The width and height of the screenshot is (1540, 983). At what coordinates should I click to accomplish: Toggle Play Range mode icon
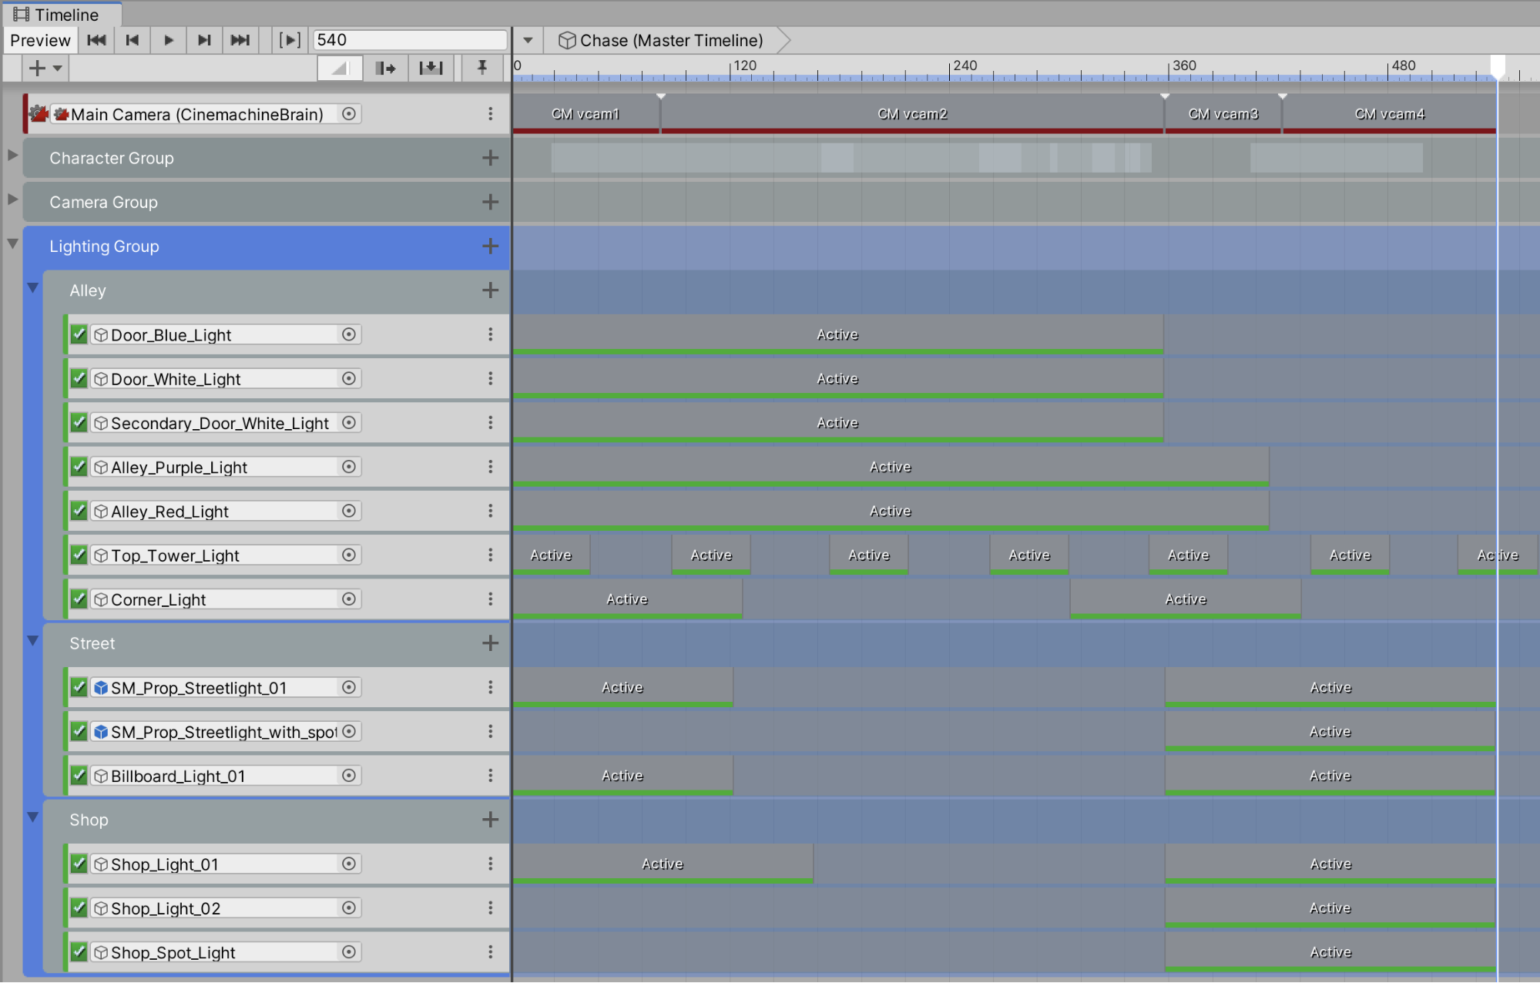[x=289, y=40]
